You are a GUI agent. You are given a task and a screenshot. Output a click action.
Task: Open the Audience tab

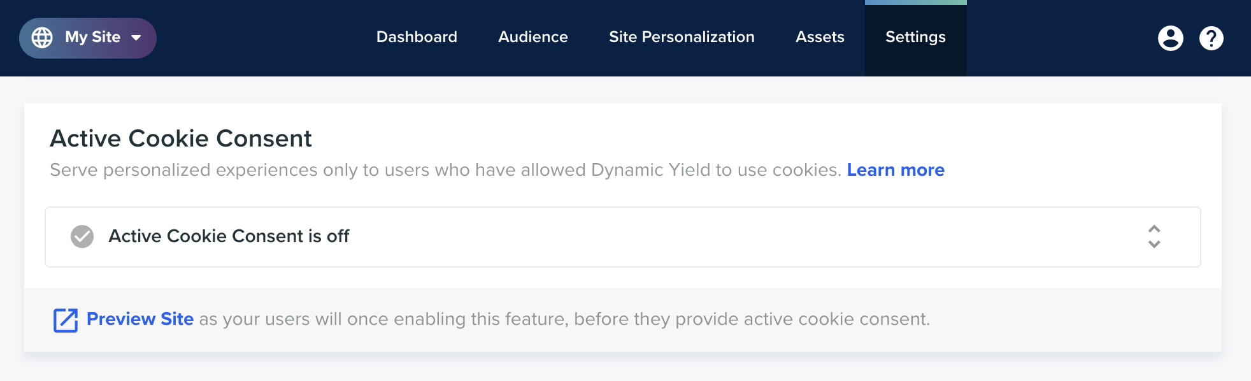533,37
